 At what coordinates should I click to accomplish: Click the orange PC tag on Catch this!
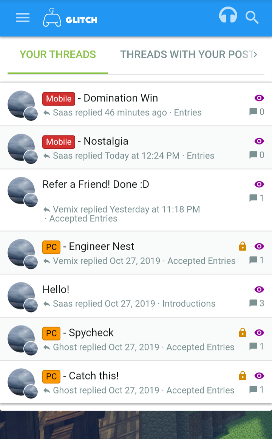coord(51,377)
